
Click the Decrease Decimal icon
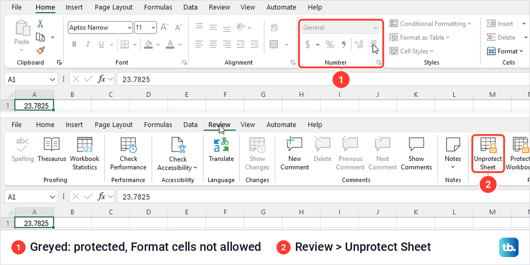coord(373,44)
